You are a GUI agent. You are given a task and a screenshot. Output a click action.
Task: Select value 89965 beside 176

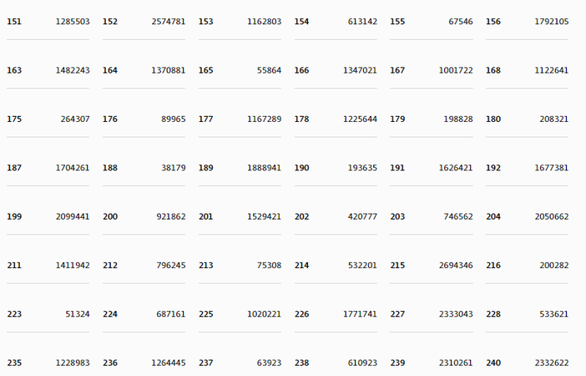[x=174, y=119]
